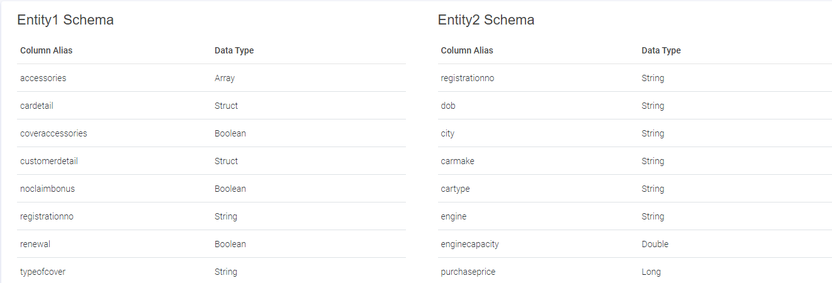The width and height of the screenshot is (832, 283).
Task: Click the enginecapacity Double row
Action: (634, 244)
